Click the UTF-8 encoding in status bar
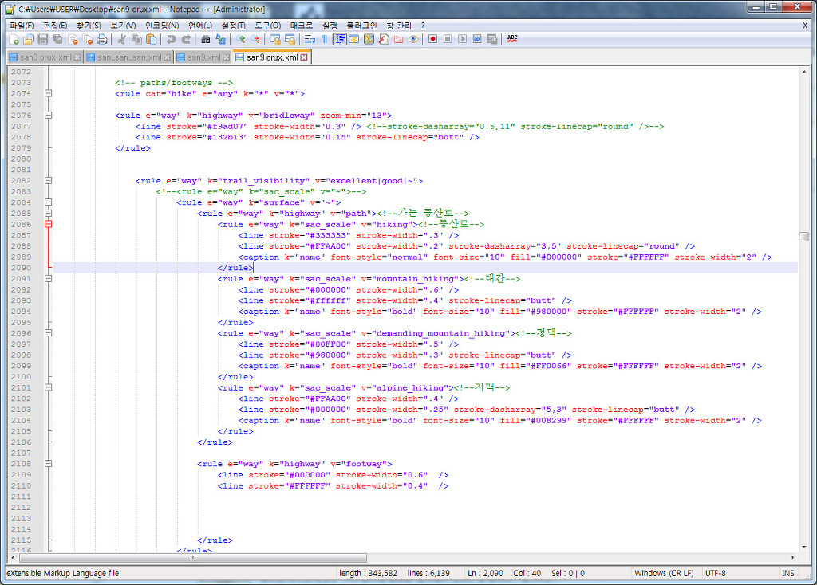 (x=716, y=573)
